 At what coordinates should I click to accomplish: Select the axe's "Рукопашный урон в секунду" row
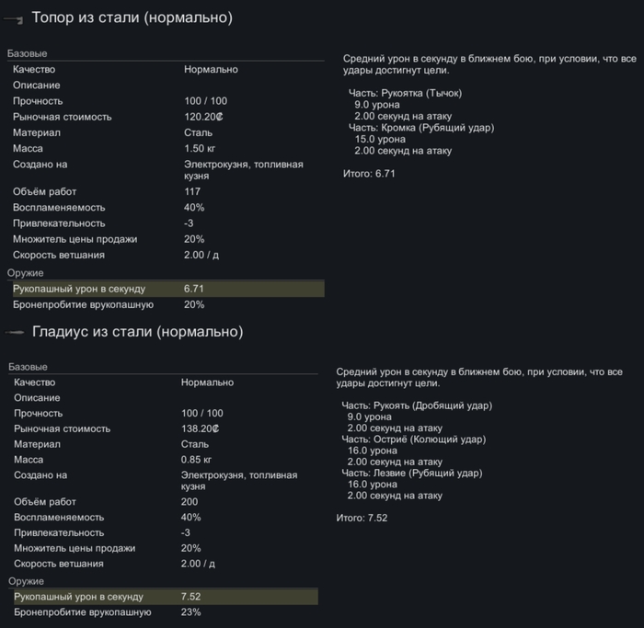click(x=164, y=289)
